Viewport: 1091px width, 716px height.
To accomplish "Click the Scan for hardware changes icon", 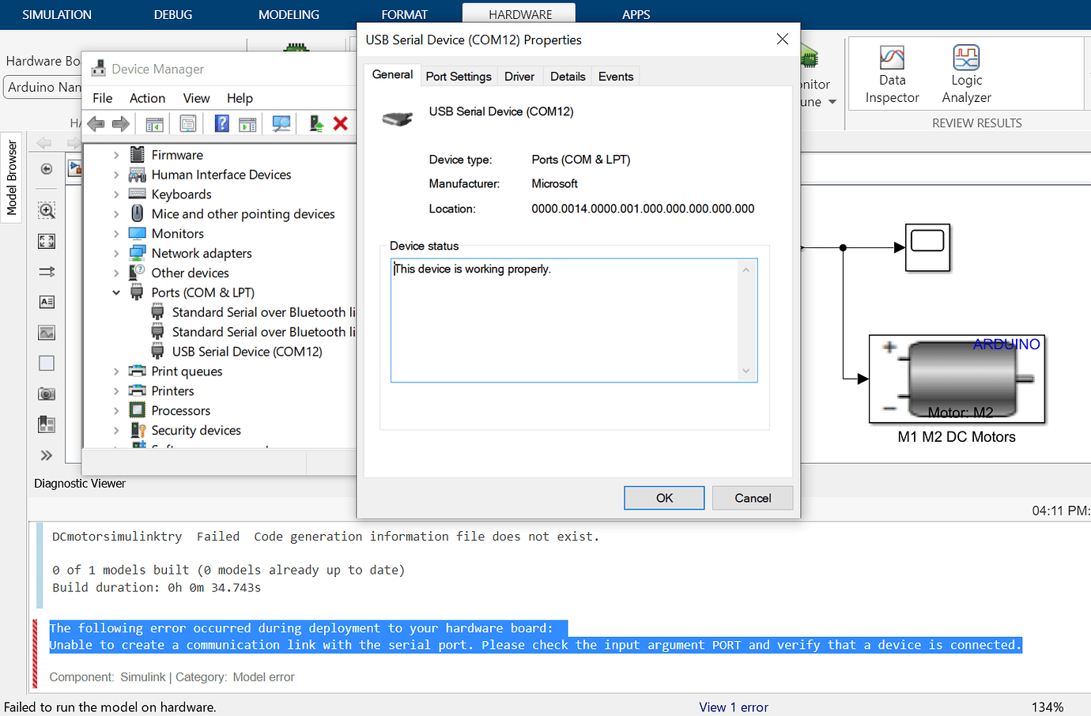I will tap(280, 123).
